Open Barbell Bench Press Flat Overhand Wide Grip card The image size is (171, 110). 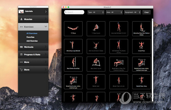pyautogui.click(x=119, y=64)
